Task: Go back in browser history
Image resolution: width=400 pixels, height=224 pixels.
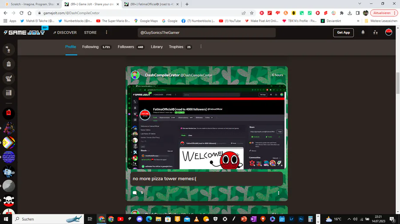Action: 5,13
